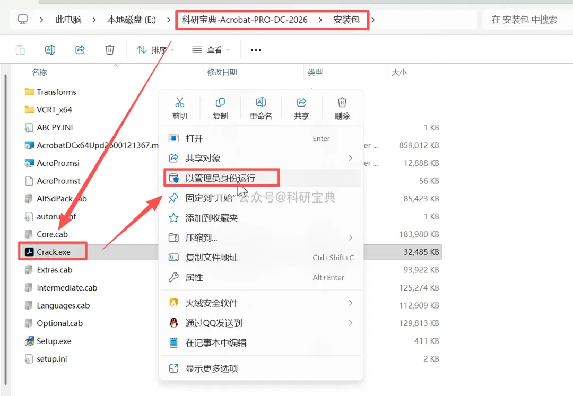The height and width of the screenshot is (396, 573).
Task: Click the AcroPro.msi file icon
Action: point(29,163)
